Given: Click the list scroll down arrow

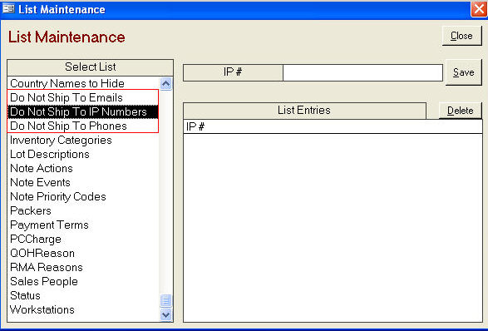Looking at the screenshot, I should 166,314.
